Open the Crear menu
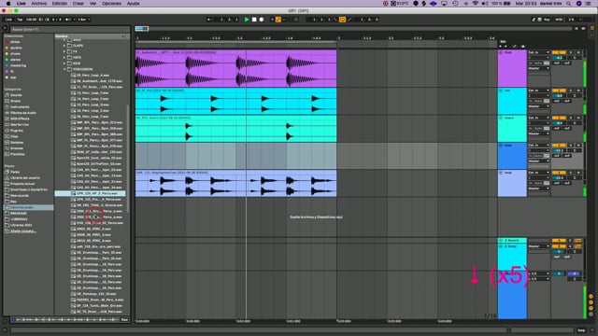The width and height of the screenshot is (598, 336). tap(78, 4)
